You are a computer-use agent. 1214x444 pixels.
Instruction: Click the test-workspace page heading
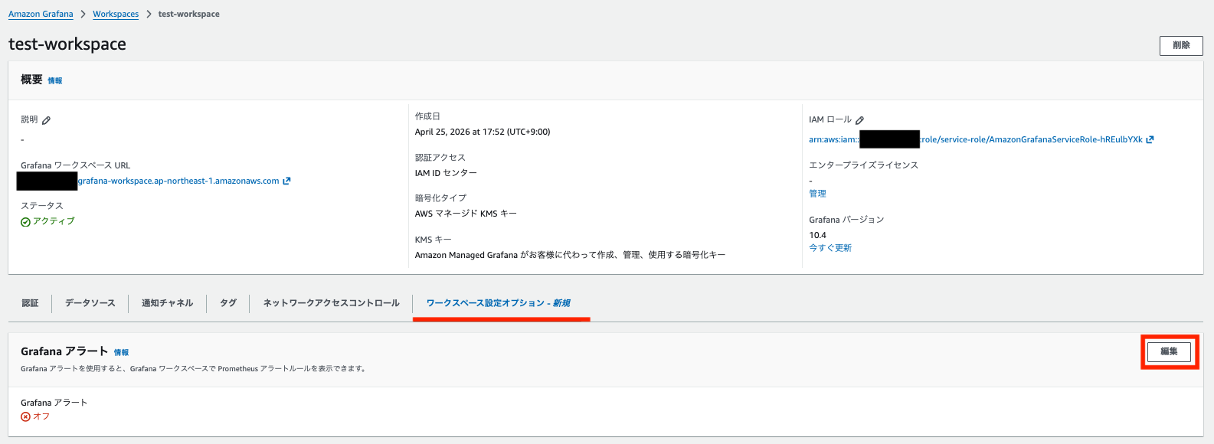[x=67, y=44]
